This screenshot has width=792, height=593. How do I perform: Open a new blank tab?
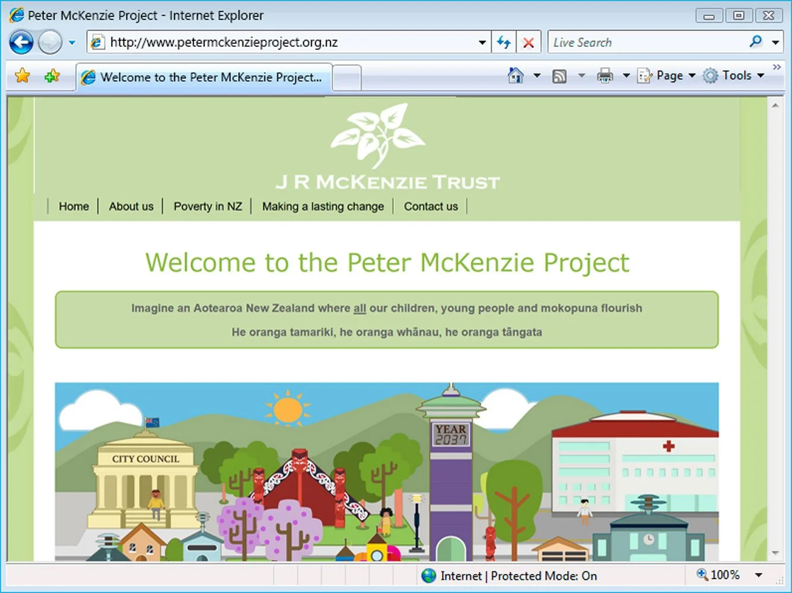click(x=347, y=78)
